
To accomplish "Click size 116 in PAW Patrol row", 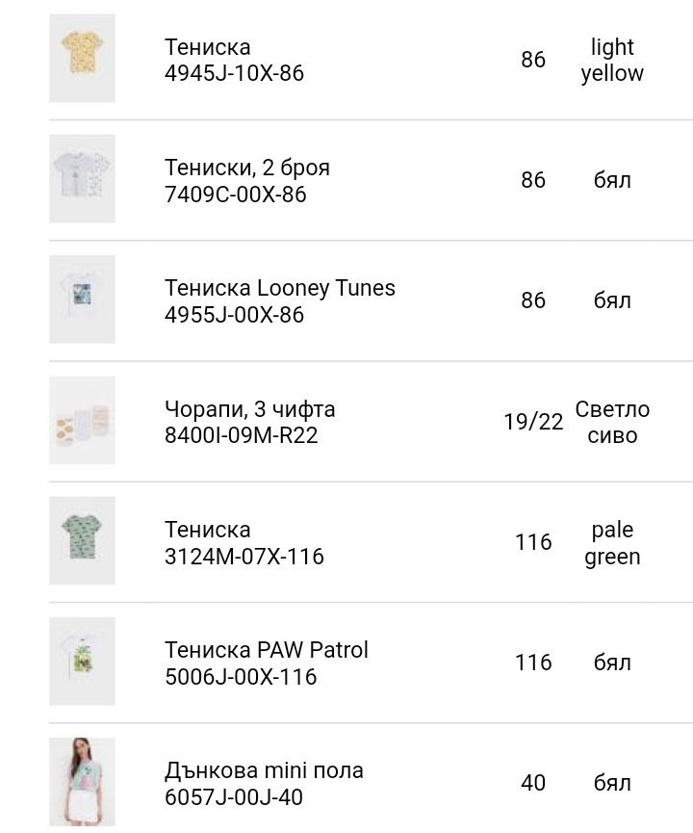I will point(533,663).
